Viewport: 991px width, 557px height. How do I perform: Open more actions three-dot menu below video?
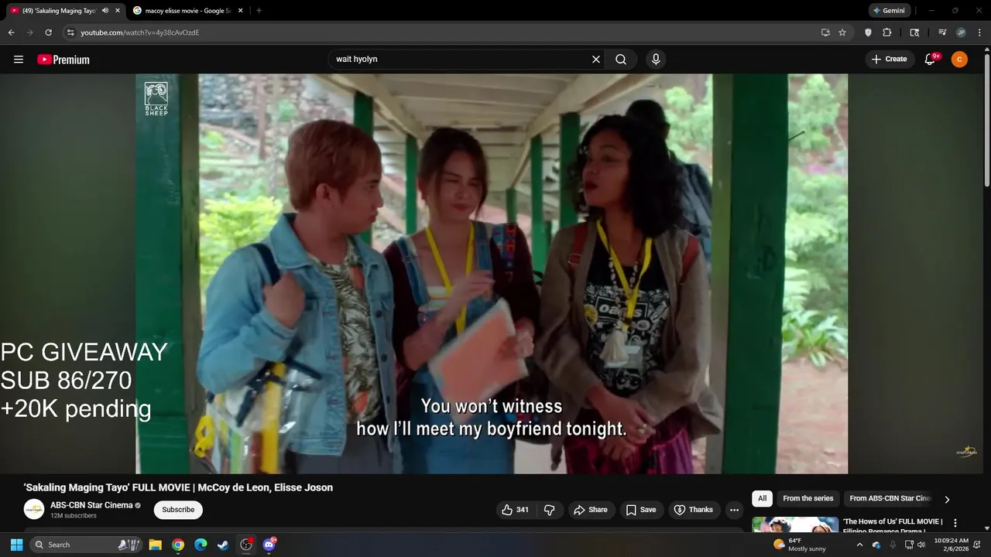coord(734,510)
